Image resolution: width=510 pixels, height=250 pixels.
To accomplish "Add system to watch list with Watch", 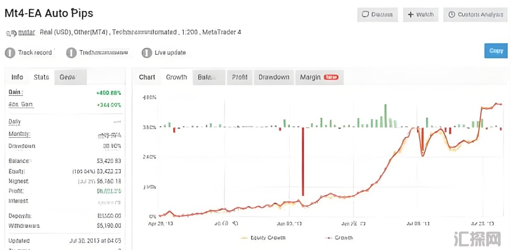I will point(420,15).
